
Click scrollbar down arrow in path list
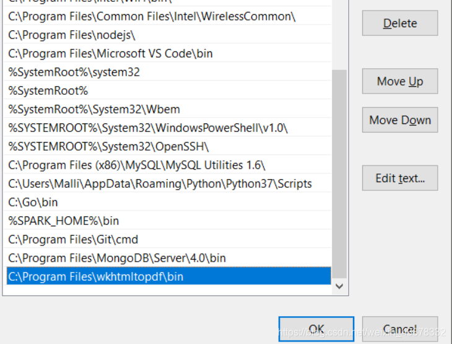tap(339, 286)
